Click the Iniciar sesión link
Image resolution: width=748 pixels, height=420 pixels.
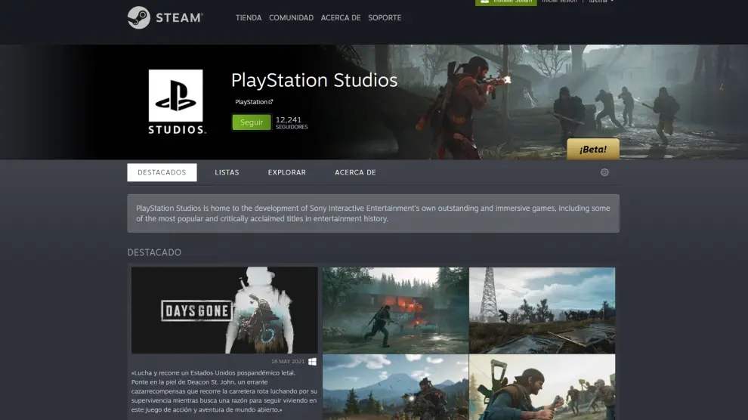pos(559,2)
